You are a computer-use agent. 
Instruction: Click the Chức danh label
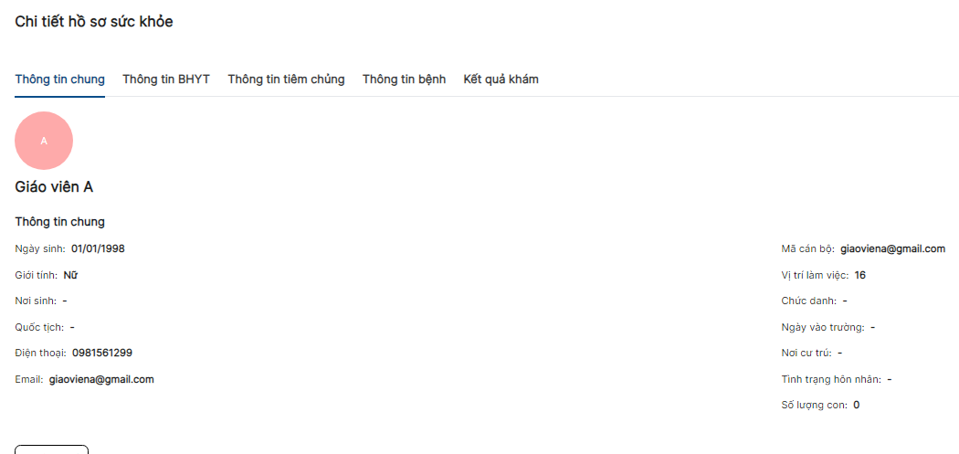click(809, 301)
